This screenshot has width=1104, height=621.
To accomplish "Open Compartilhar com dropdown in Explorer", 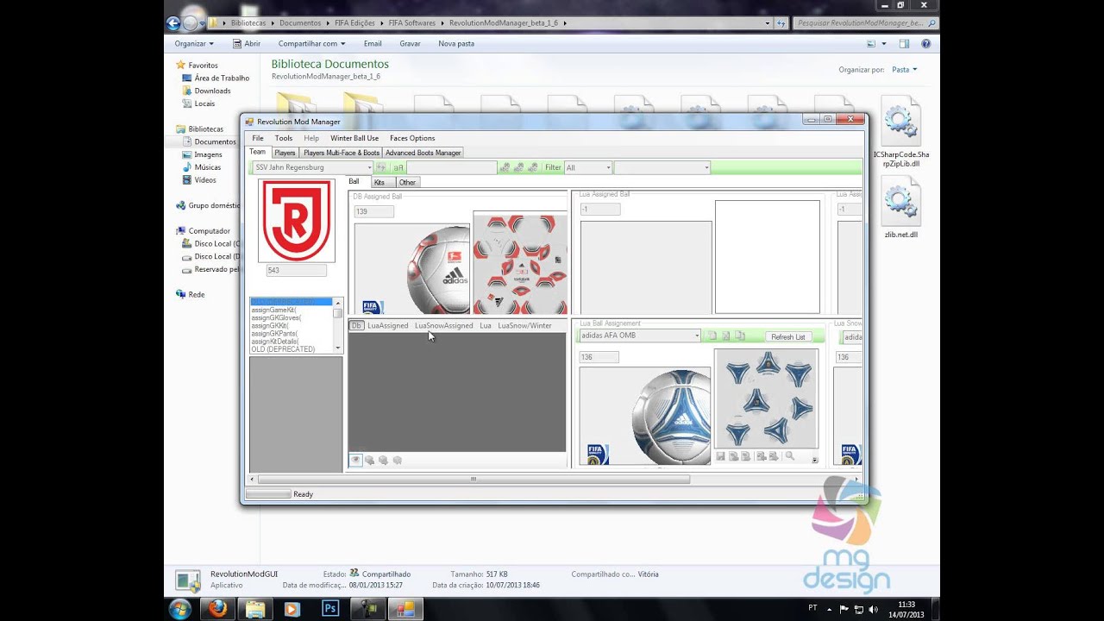I will (311, 43).
